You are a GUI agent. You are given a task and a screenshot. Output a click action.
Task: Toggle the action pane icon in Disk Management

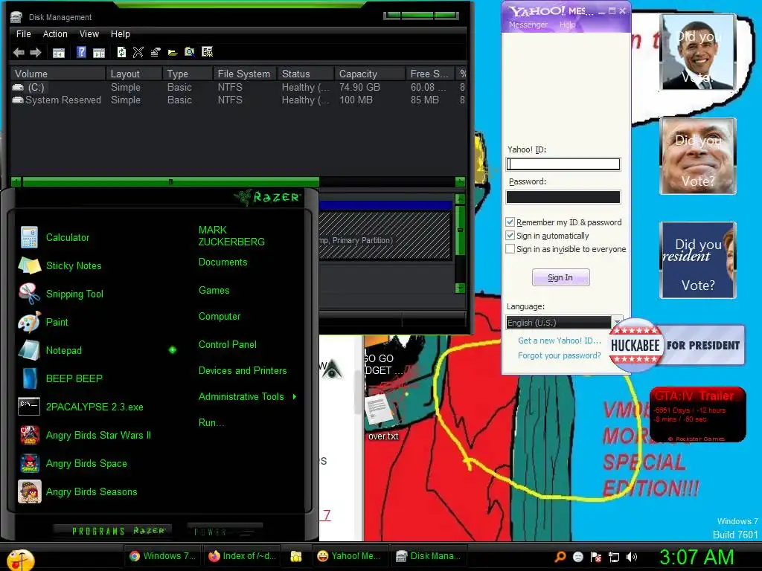(x=99, y=53)
